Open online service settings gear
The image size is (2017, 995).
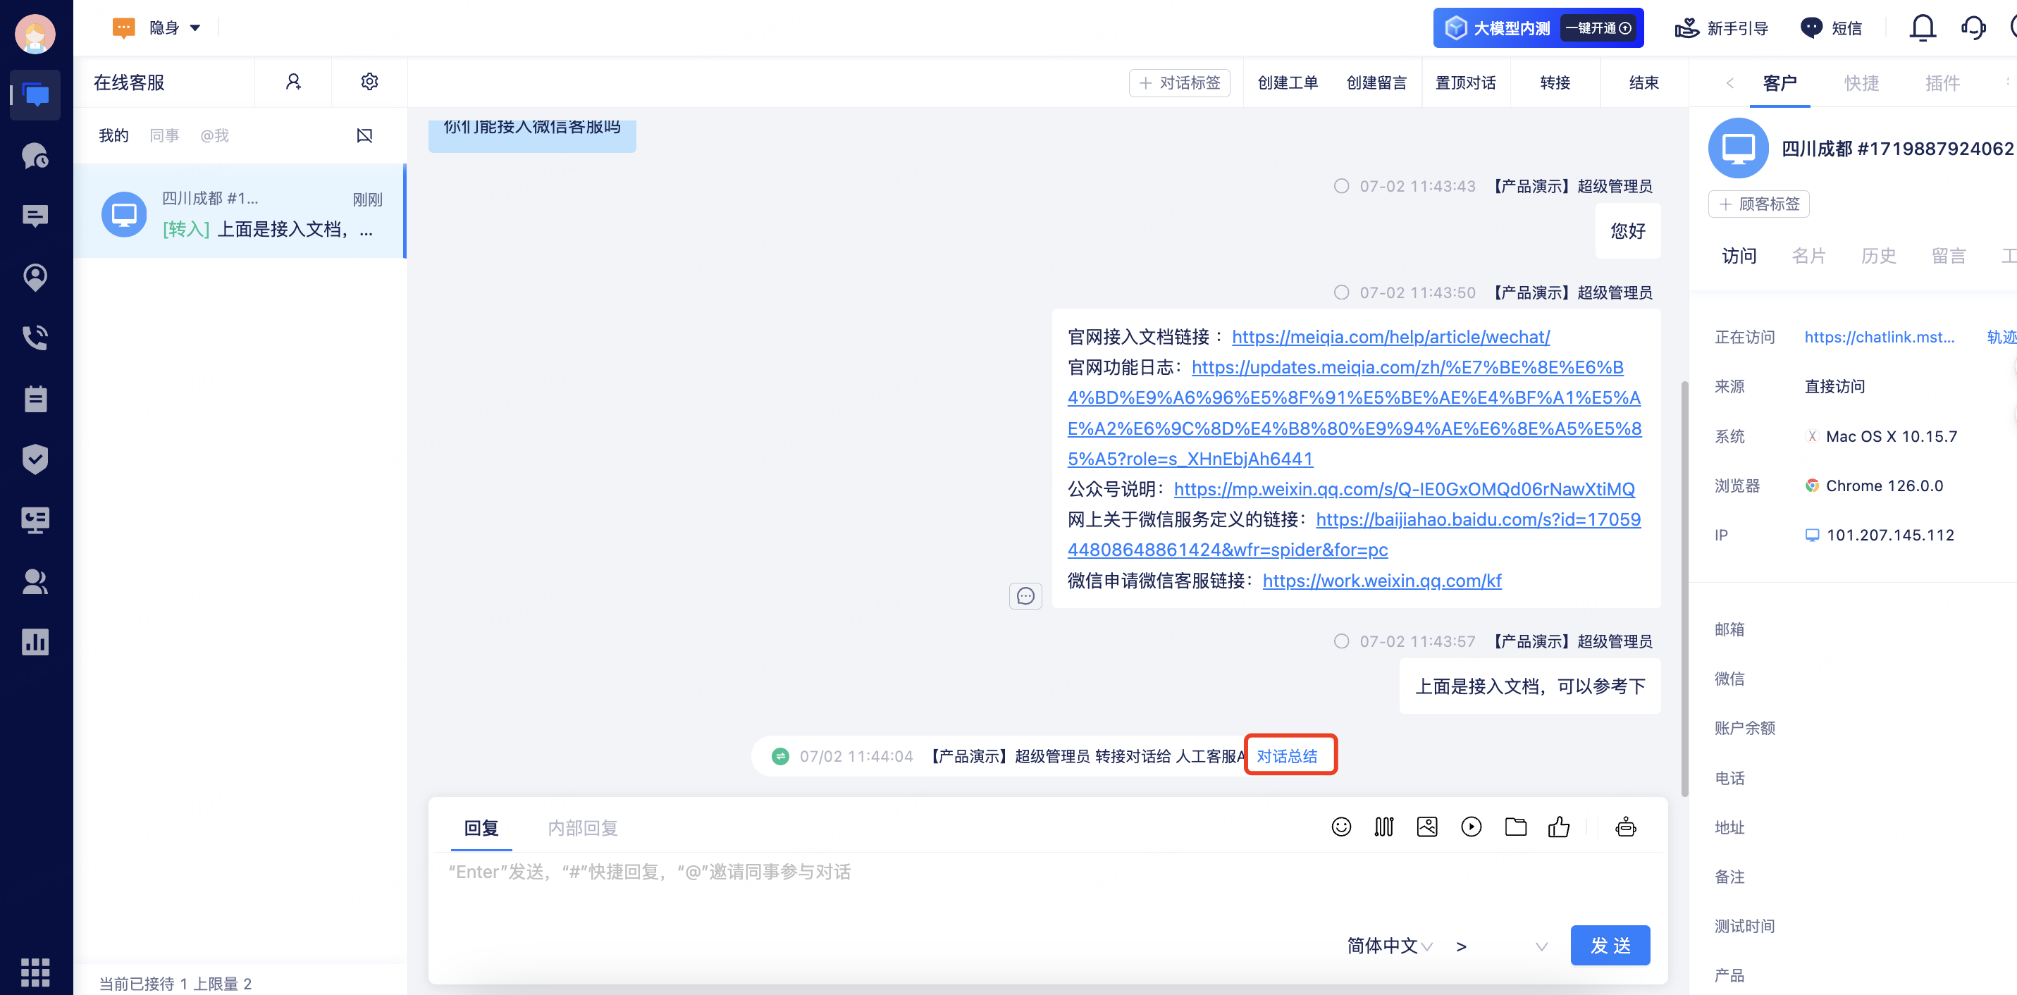[x=369, y=82]
